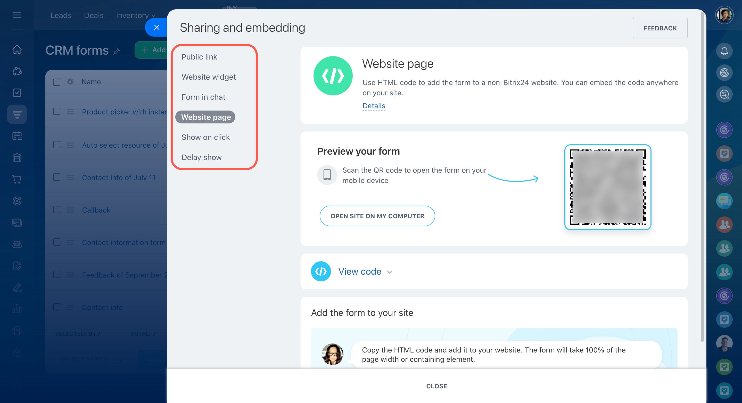Click the hamburger menu icon
The width and height of the screenshot is (742, 403).
[x=17, y=15]
